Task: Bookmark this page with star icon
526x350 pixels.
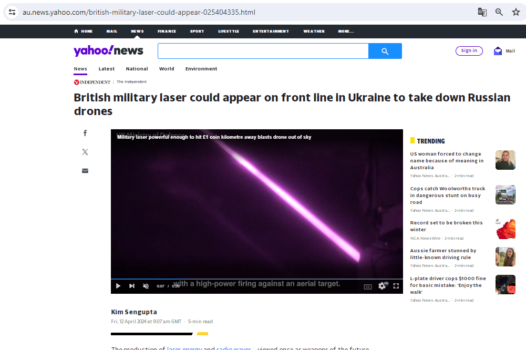Action: tap(515, 12)
